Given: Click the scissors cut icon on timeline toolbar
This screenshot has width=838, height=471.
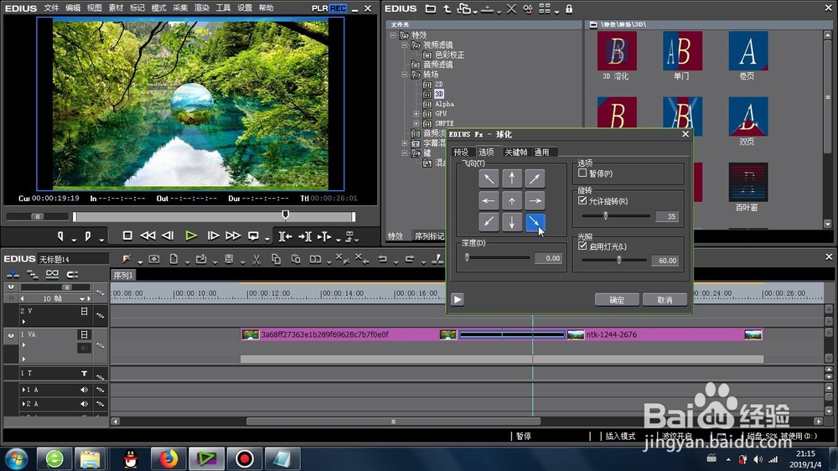Looking at the screenshot, I should [256, 259].
